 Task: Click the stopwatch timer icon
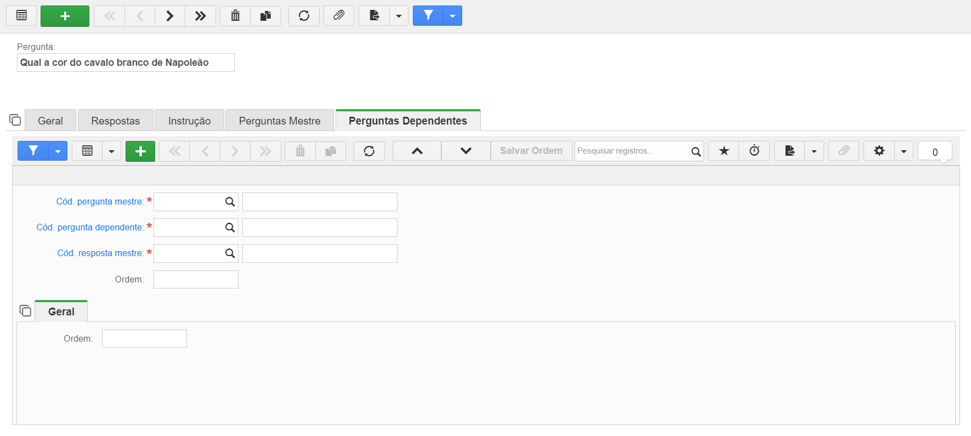click(754, 151)
